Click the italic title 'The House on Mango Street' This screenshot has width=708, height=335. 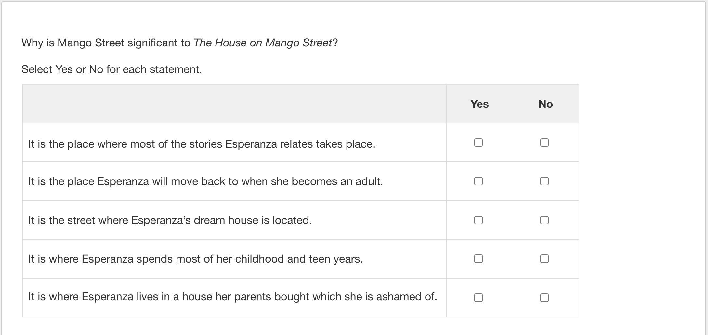[263, 43]
